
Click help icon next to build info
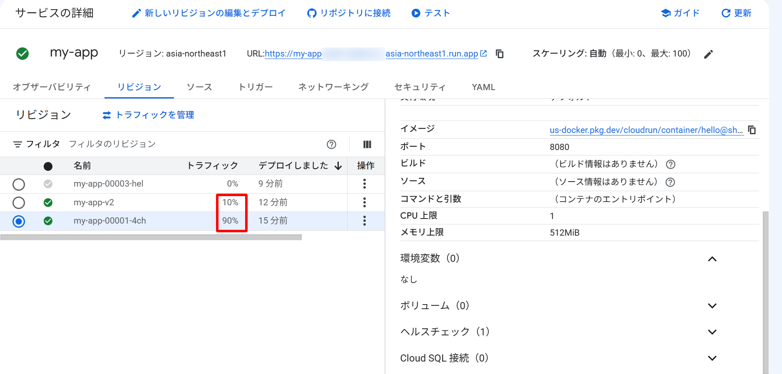(670, 164)
